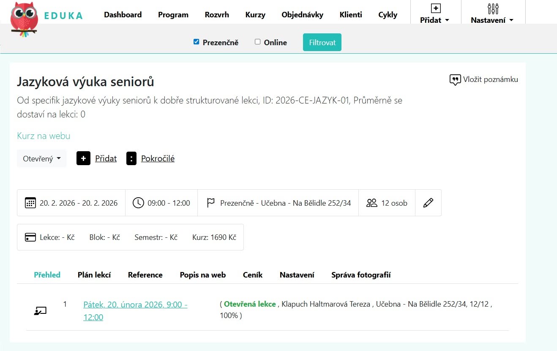
Task: Switch to the Reference tab
Action: point(145,275)
